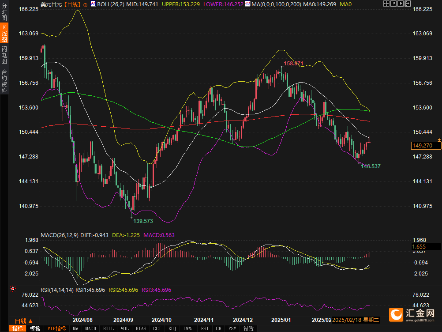This screenshot has width=442, height=332.
Task: Click the MACD(26,12,9) panel label
Action: pyautogui.click(x=60, y=235)
